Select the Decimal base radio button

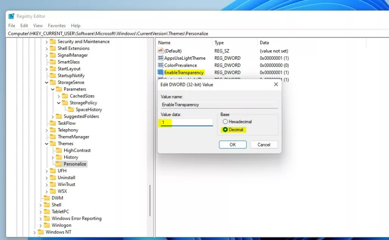click(x=225, y=129)
